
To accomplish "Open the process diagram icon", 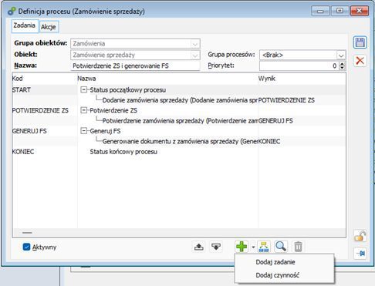I will 264,247.
